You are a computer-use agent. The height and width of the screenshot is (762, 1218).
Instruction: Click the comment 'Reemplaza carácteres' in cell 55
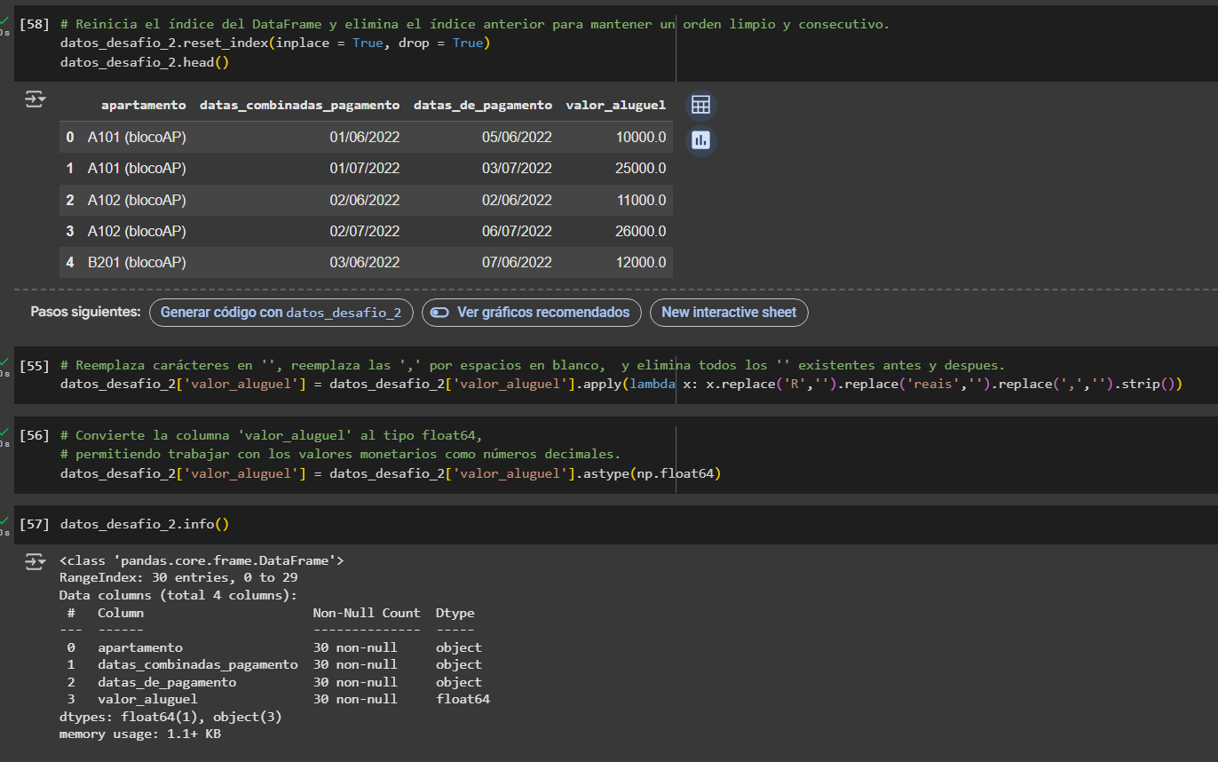click(533, 366)
